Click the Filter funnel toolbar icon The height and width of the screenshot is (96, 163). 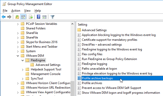(x=52, y=17)
